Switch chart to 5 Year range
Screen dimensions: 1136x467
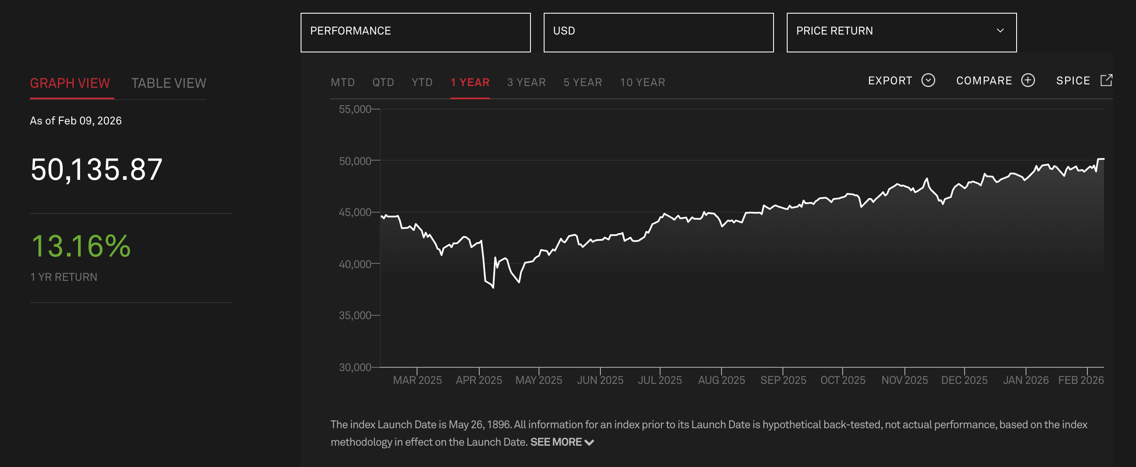click(582, 82)
